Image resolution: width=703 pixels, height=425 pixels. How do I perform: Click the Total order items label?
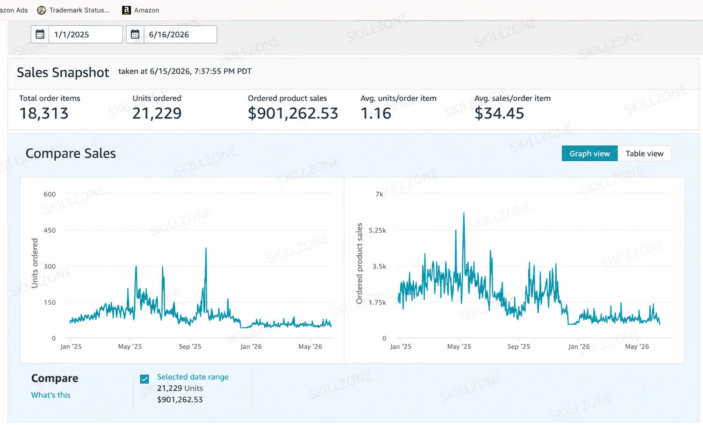click(x=50, y=98)
